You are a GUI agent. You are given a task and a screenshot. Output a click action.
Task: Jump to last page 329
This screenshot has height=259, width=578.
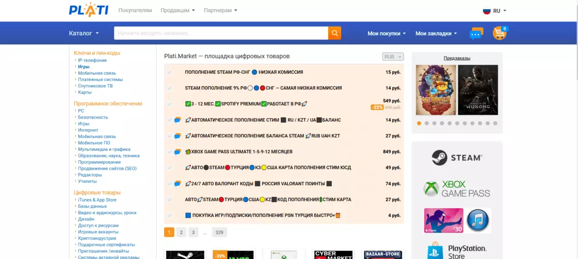[219, 232]
